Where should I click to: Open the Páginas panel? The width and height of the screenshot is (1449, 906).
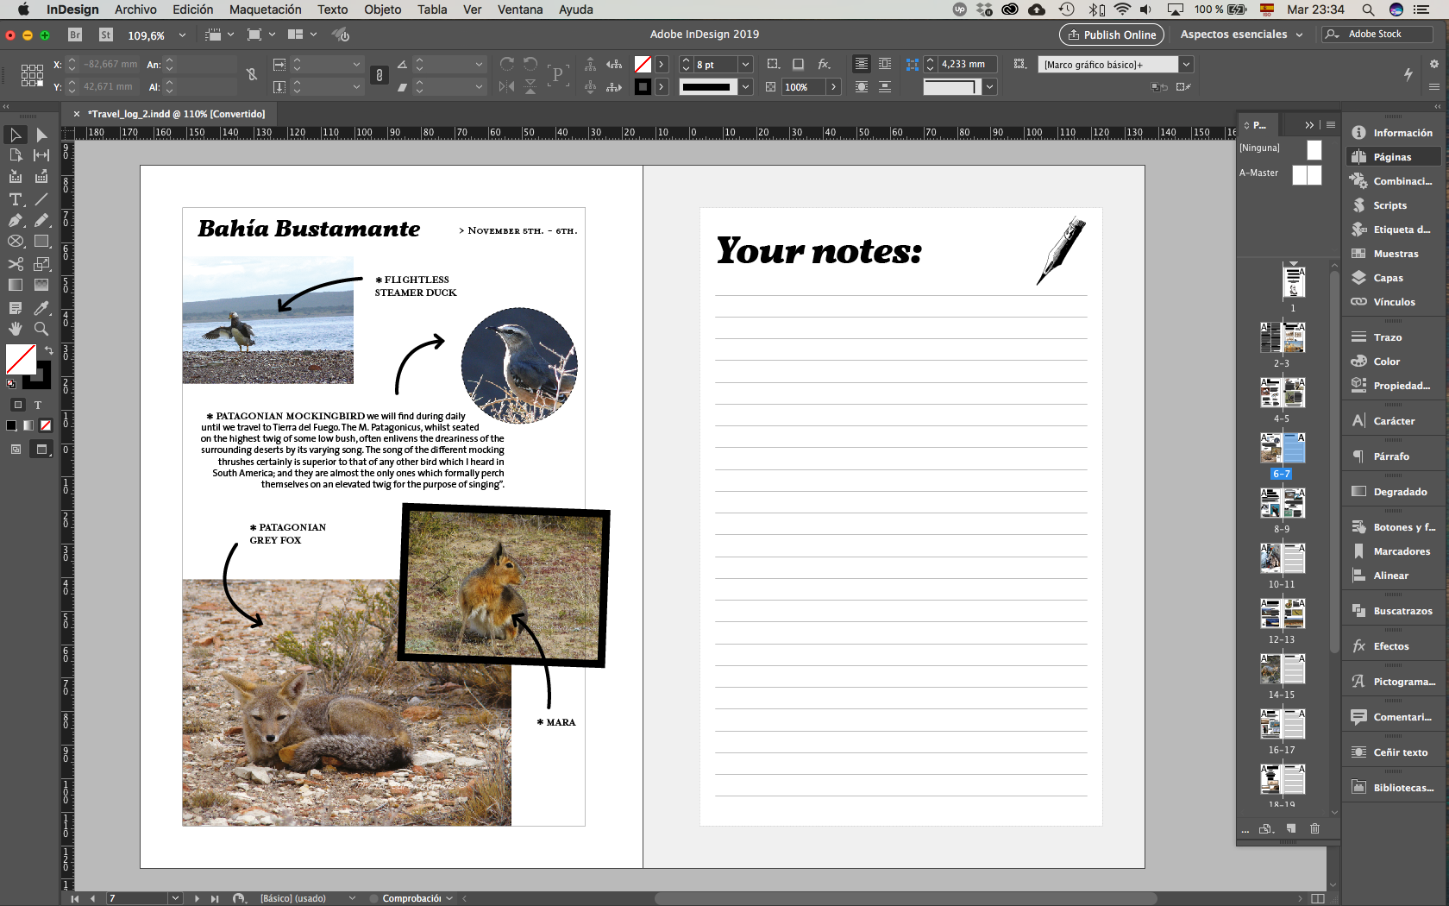(1393, 157)
